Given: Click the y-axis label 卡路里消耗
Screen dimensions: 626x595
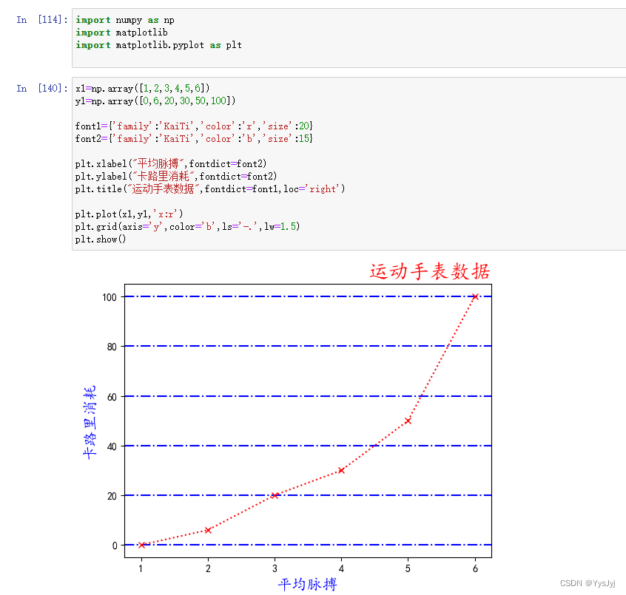Looking at the screenshot, I should tap(90, 422).
